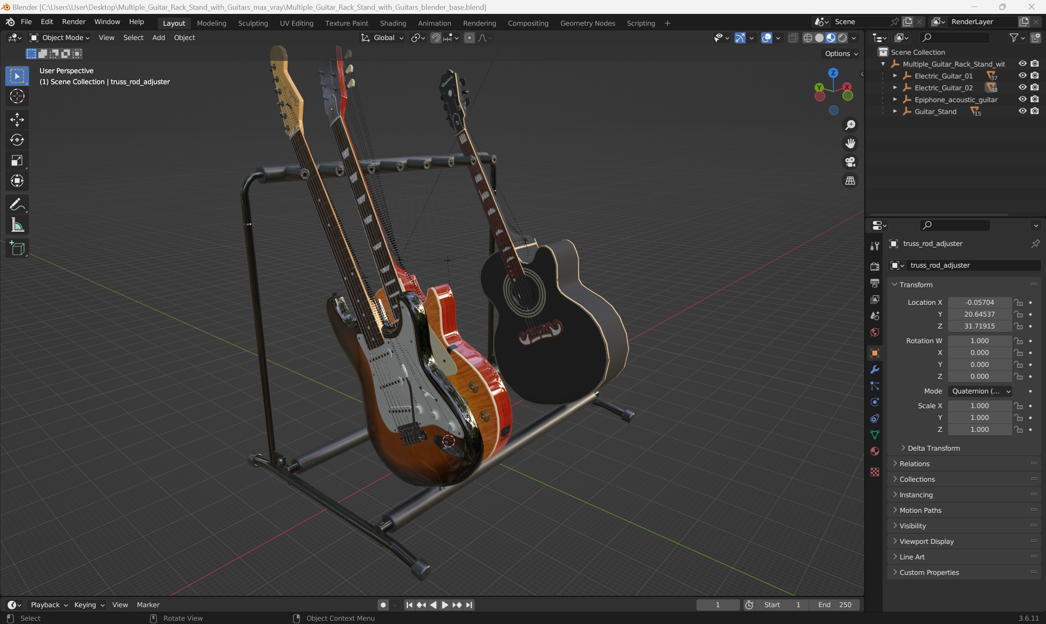Select the Select Box tool
The height and width of the screenshot is (624, 1046).
(x=17, y=76)
